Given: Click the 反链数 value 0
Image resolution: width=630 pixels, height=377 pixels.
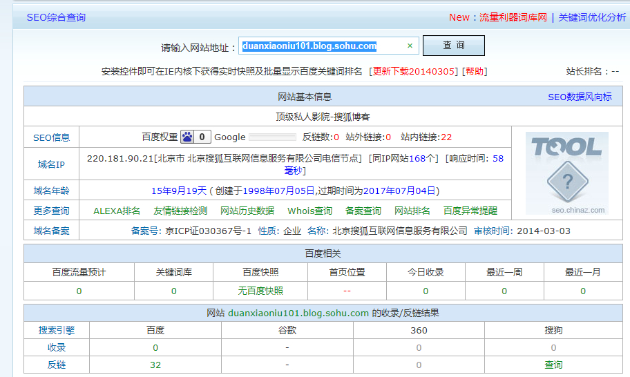Looking at the screenshot, I should [336, 137].
